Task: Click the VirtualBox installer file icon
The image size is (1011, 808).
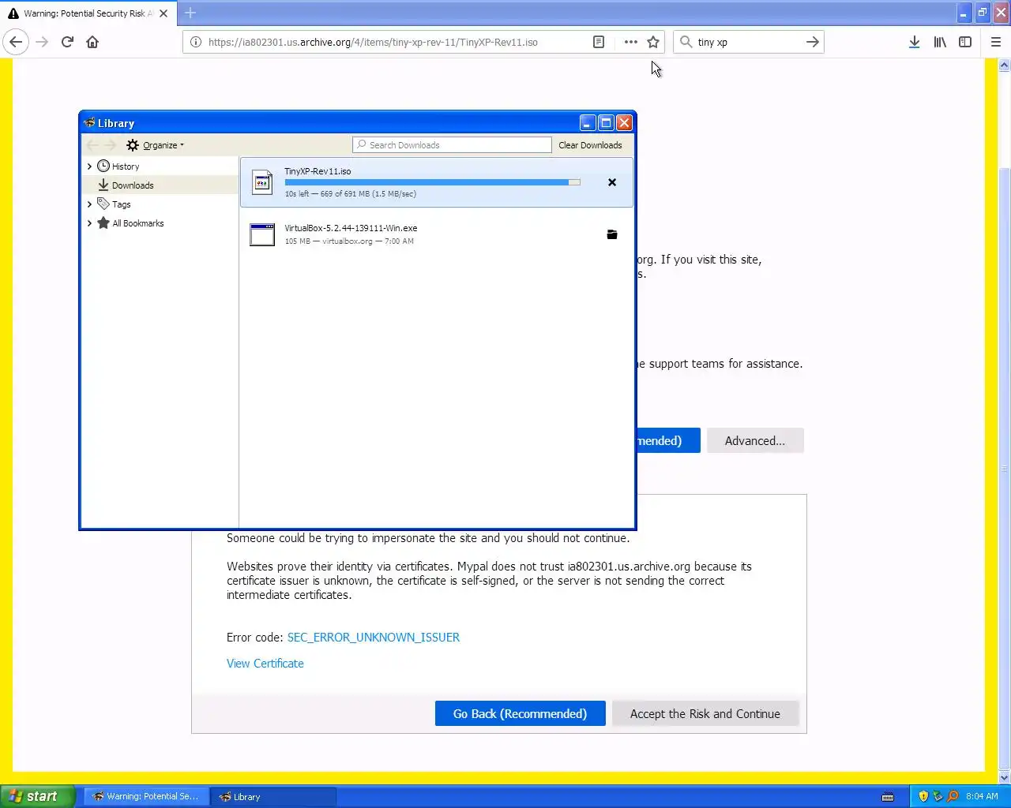Action: tap(262, 234)
